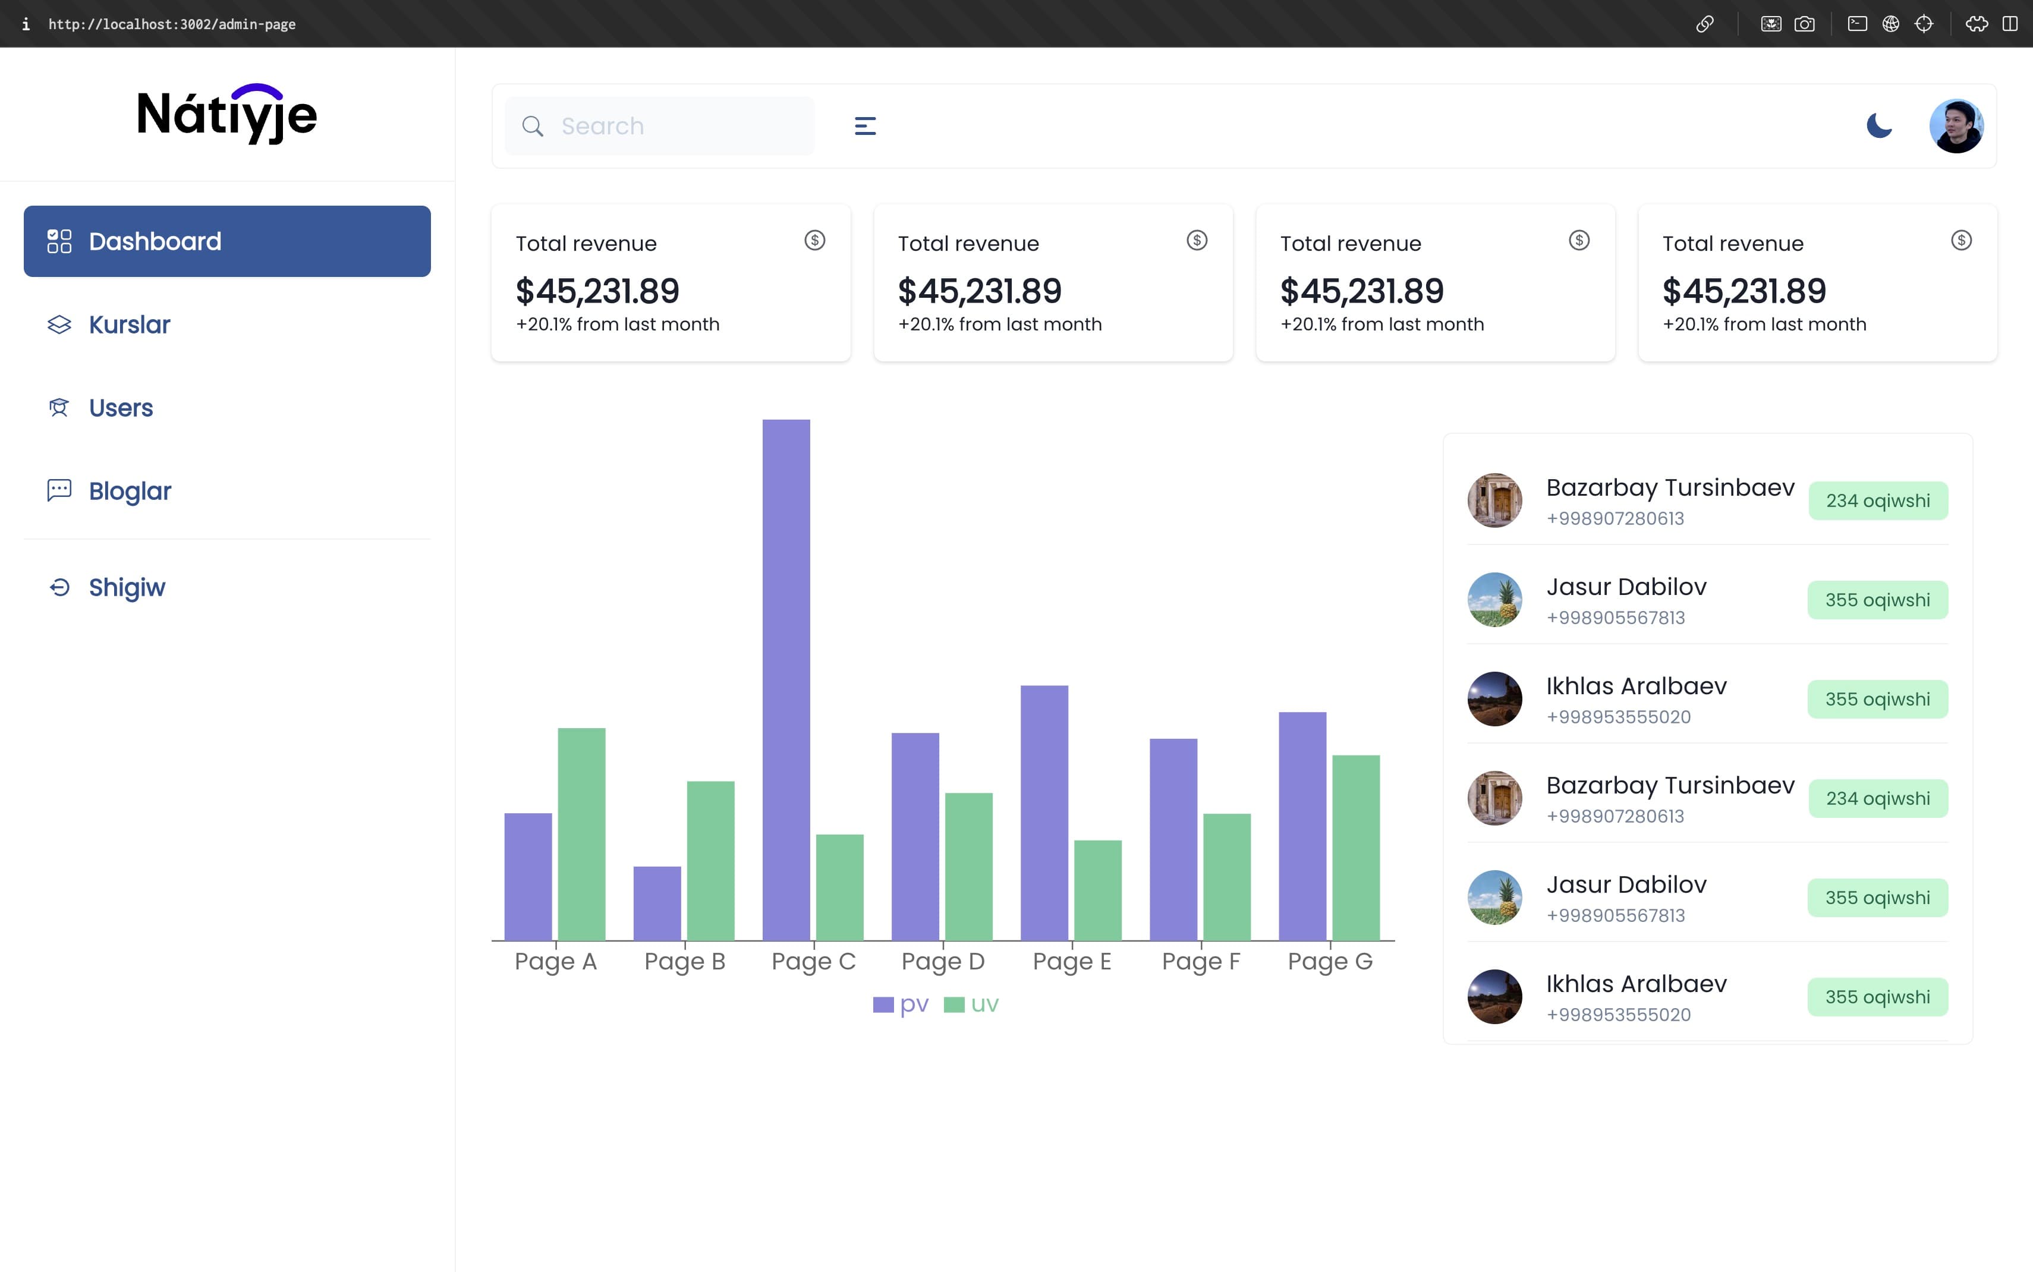The height and width of the screenshot is (1272, 2033).
Task: Toggle dark mode with moon icon
Action: [x=1878, y=126]
